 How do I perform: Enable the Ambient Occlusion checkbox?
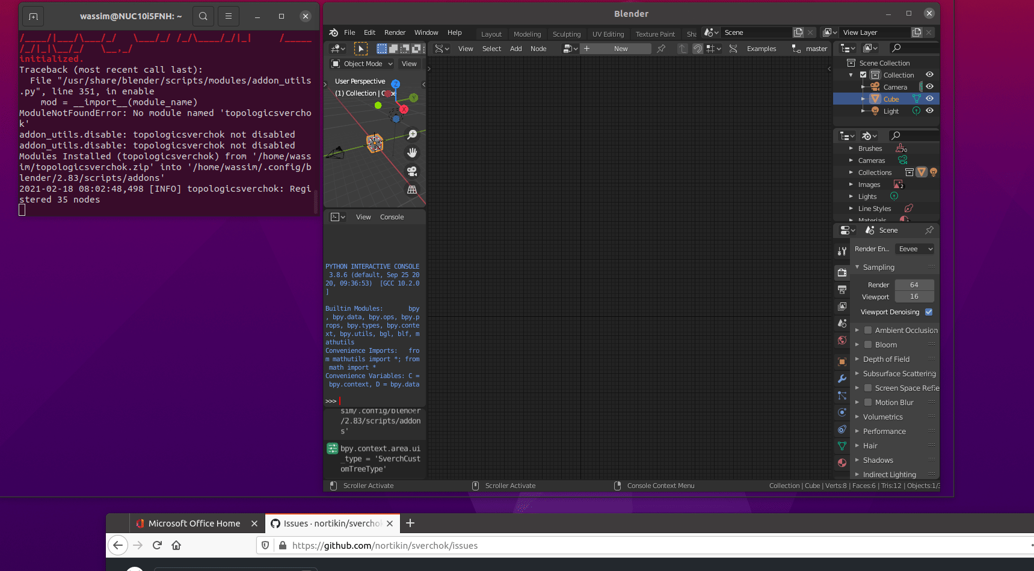(868, 330)
